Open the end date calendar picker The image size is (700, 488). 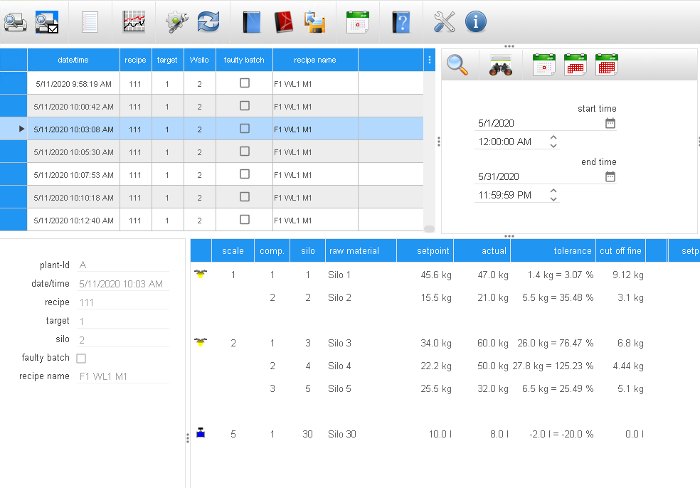coord(610,177)
